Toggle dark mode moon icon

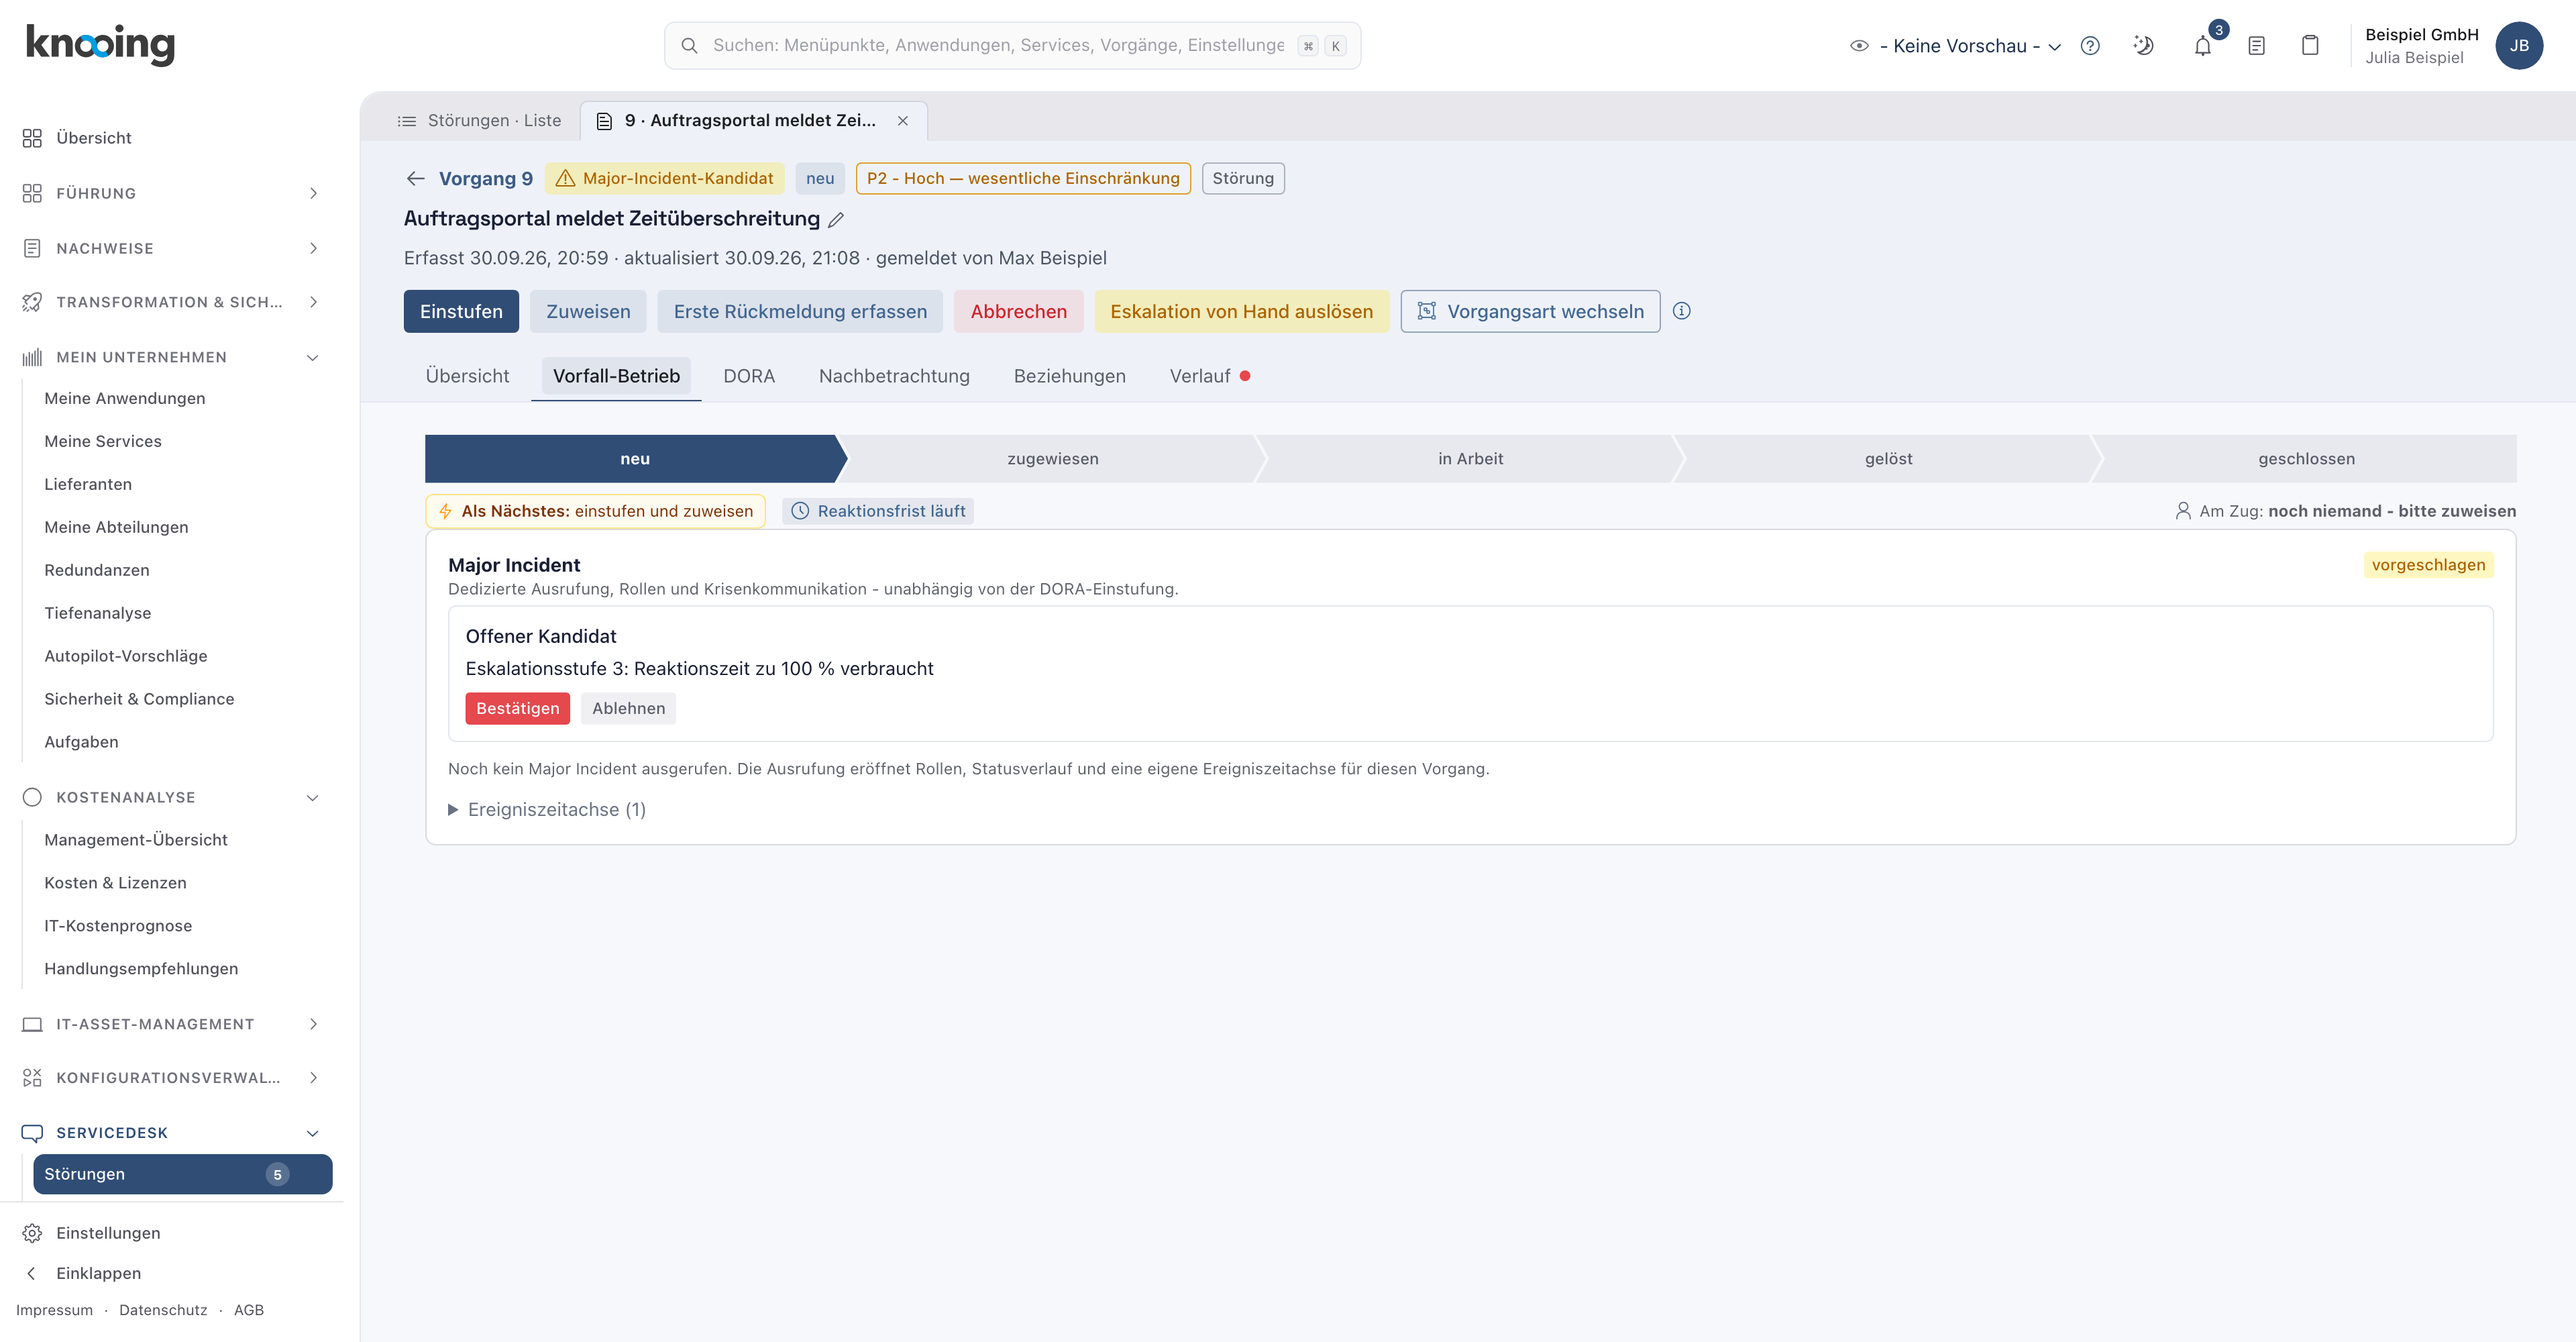2143,46
